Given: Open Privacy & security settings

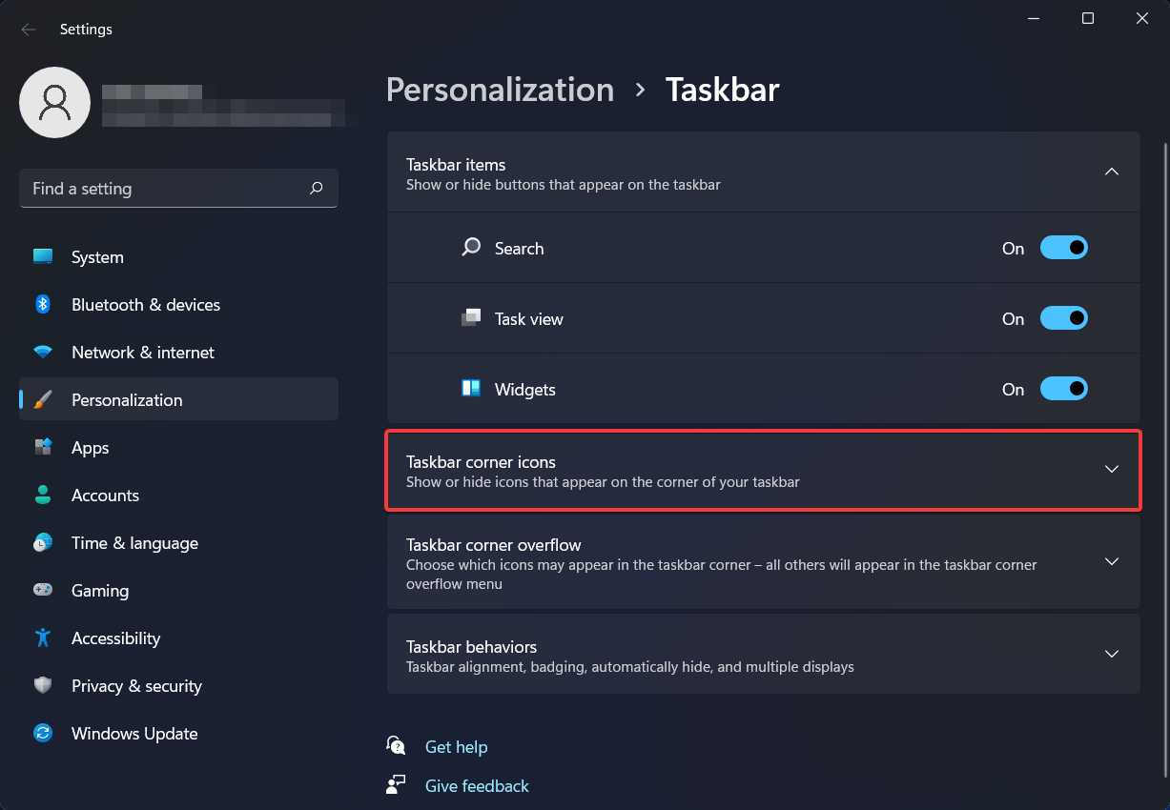Looking at the screenshot, I should point(136,685).
